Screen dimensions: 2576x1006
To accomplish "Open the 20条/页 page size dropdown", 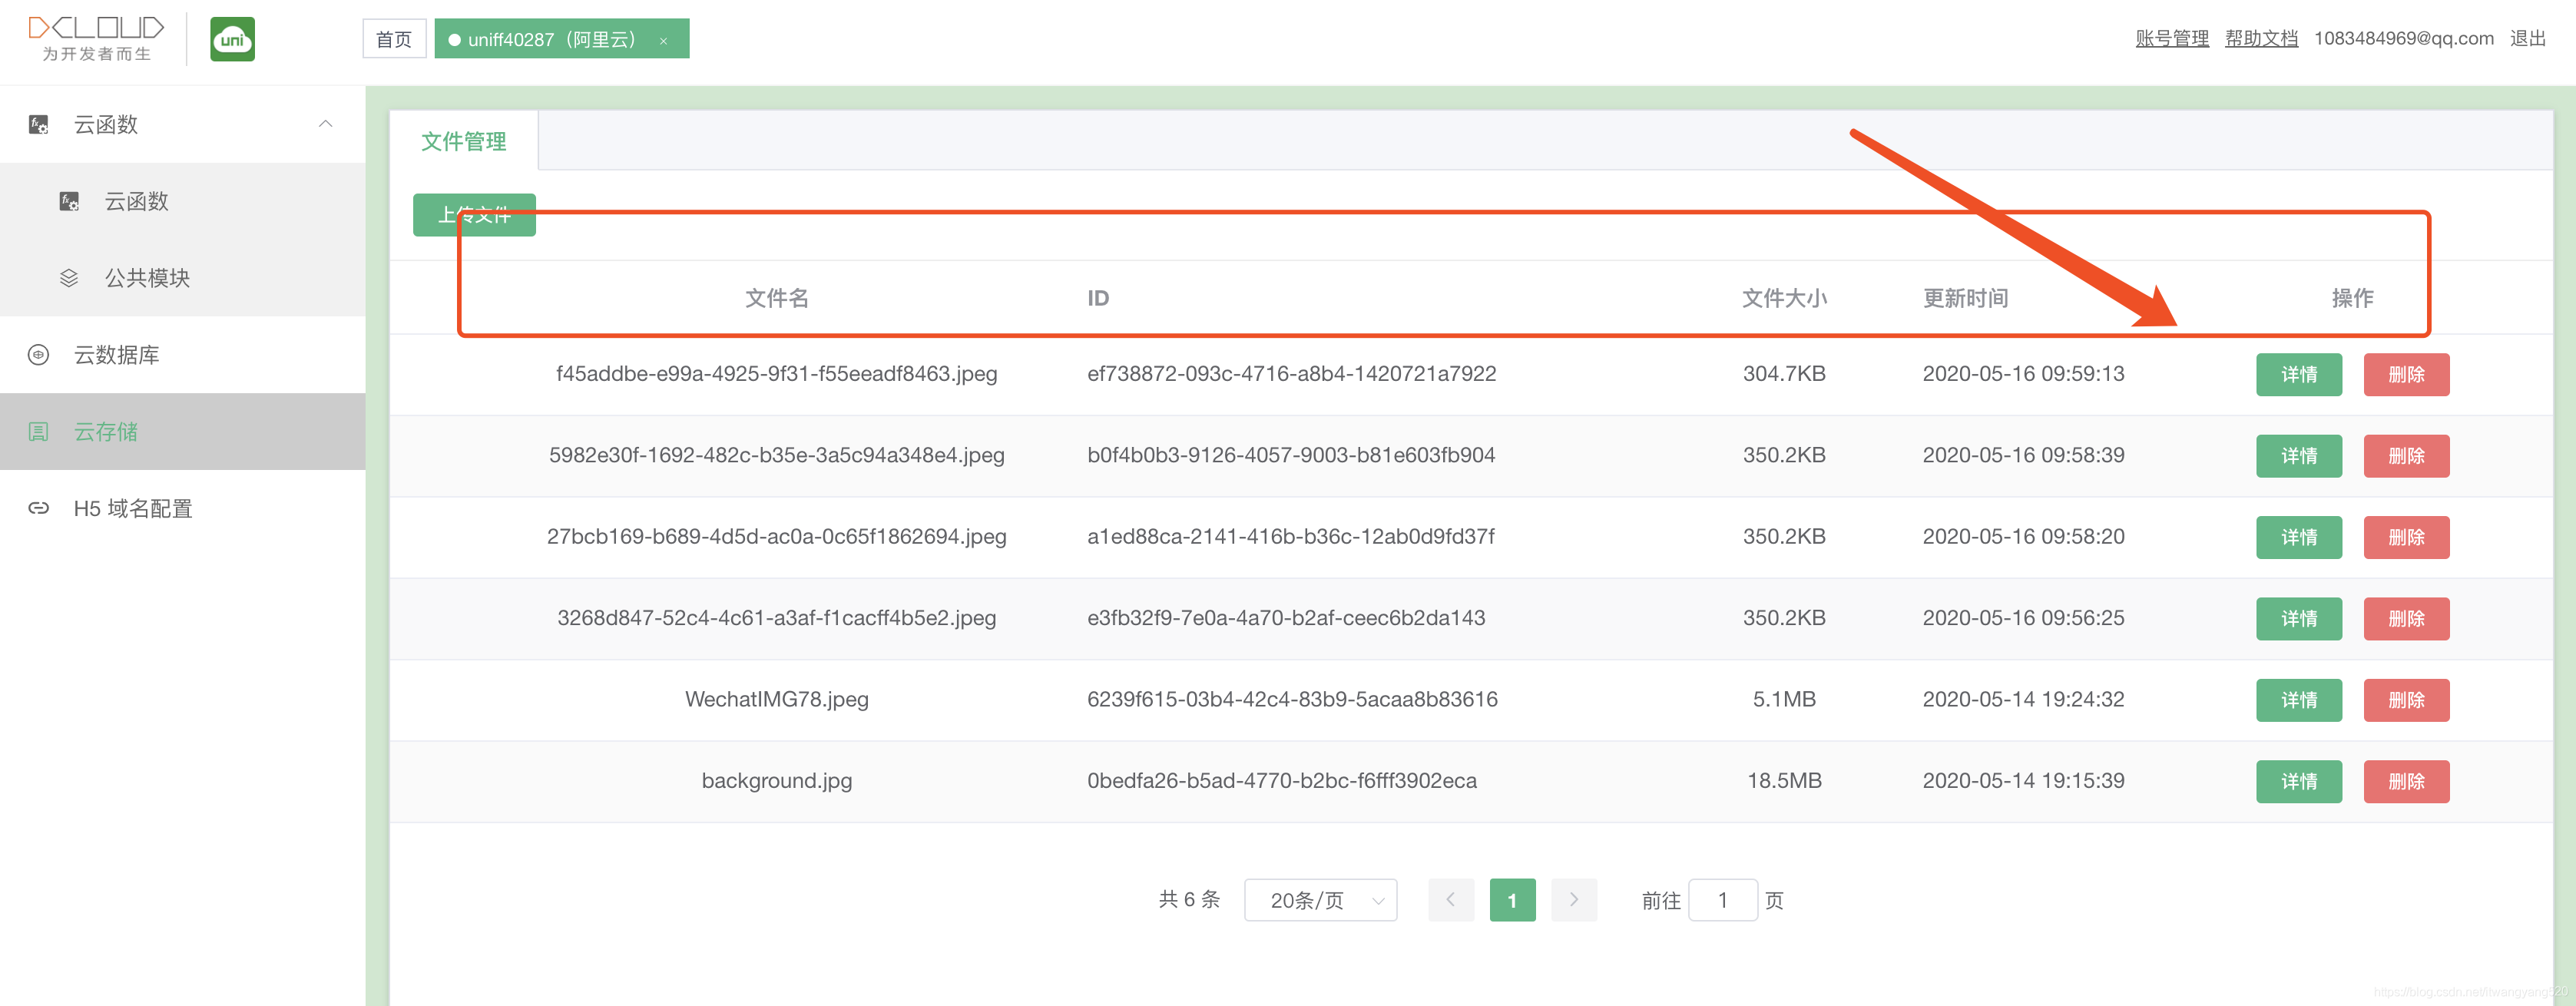I will [x=1320, y=900].
